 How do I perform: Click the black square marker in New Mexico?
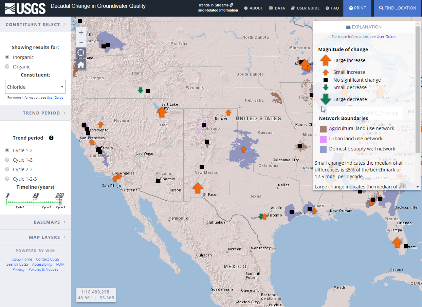[202, 167]
